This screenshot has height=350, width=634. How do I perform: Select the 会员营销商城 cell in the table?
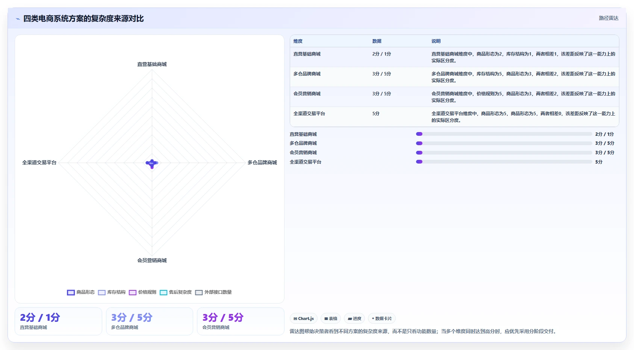tap(307, 94)
